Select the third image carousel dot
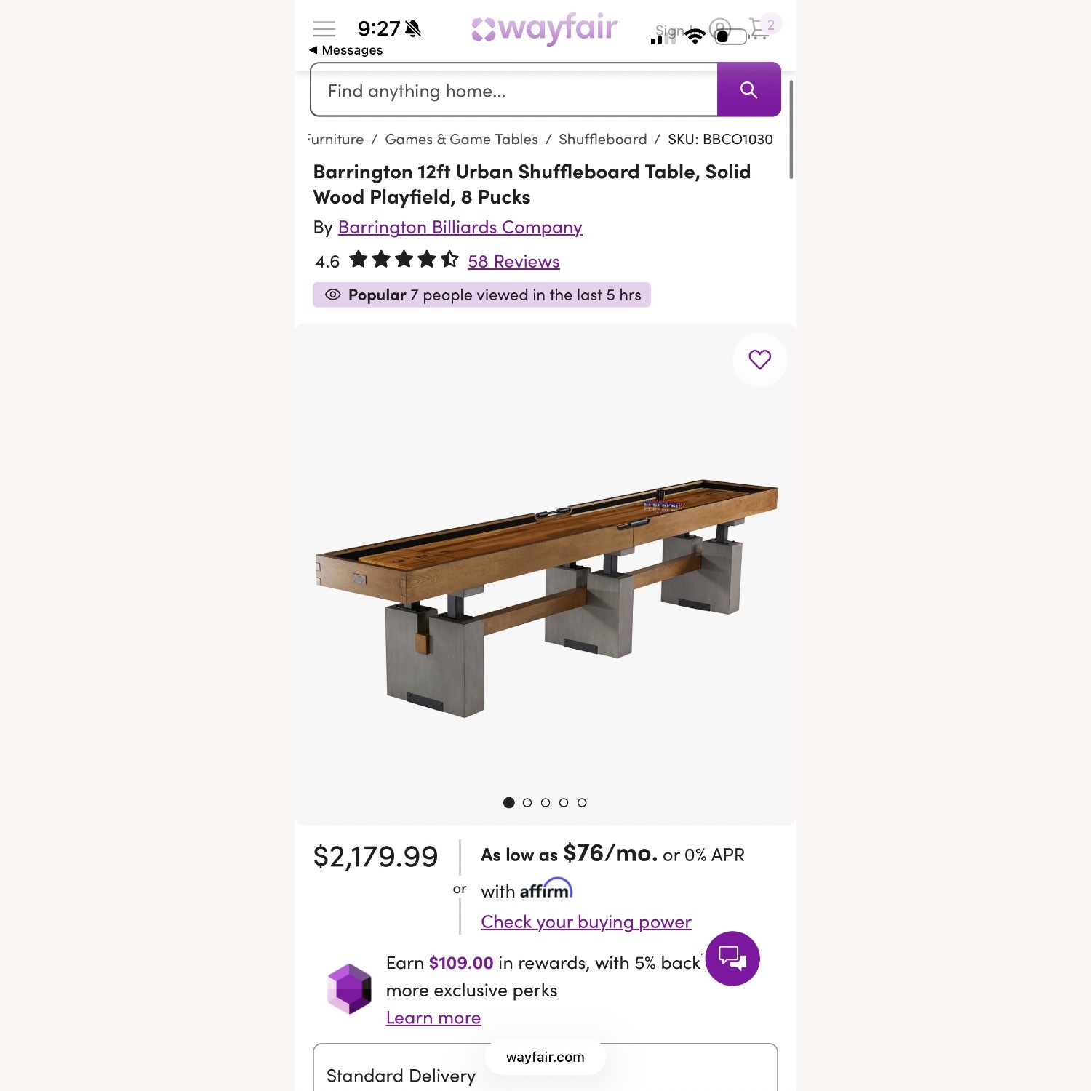Screen dimensions: 1091x1091 point(545,802)
